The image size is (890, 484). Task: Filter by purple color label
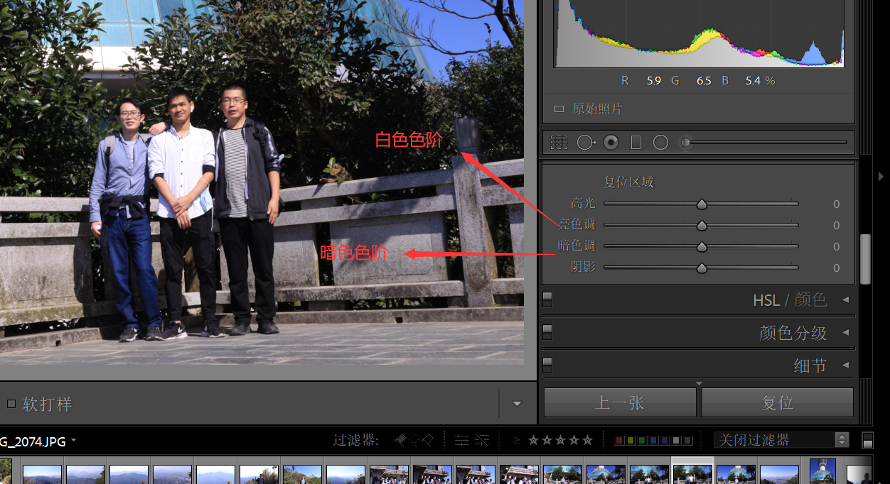pos(665,440)
